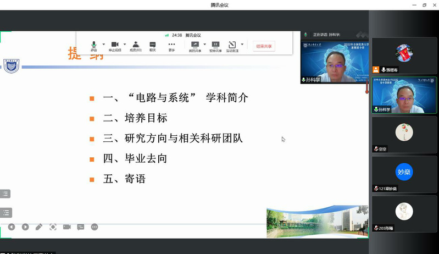Image resolution: width=439 pixels, height=254 pixels.
Task: Expand microphone audio options arrow
Action: click(x=103, y=45)
